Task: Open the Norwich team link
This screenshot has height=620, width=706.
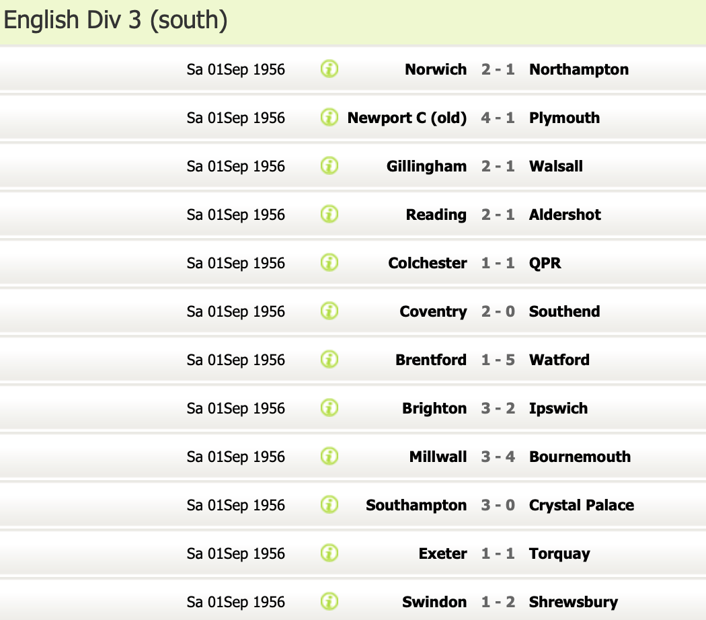Action: [x=436, y=69]
